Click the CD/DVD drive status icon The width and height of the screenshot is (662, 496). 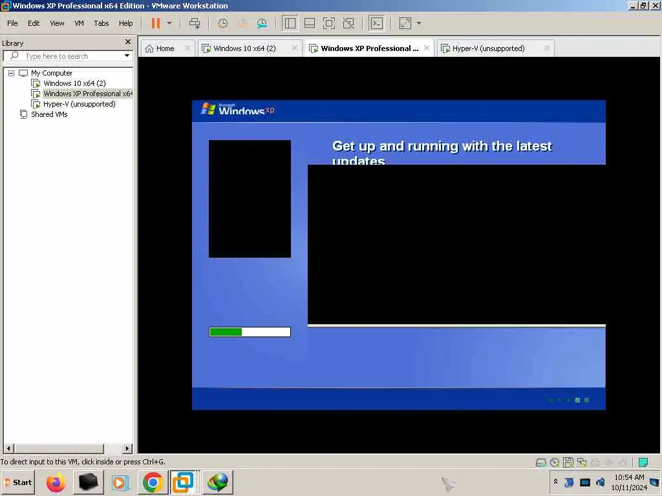[555, 462]
